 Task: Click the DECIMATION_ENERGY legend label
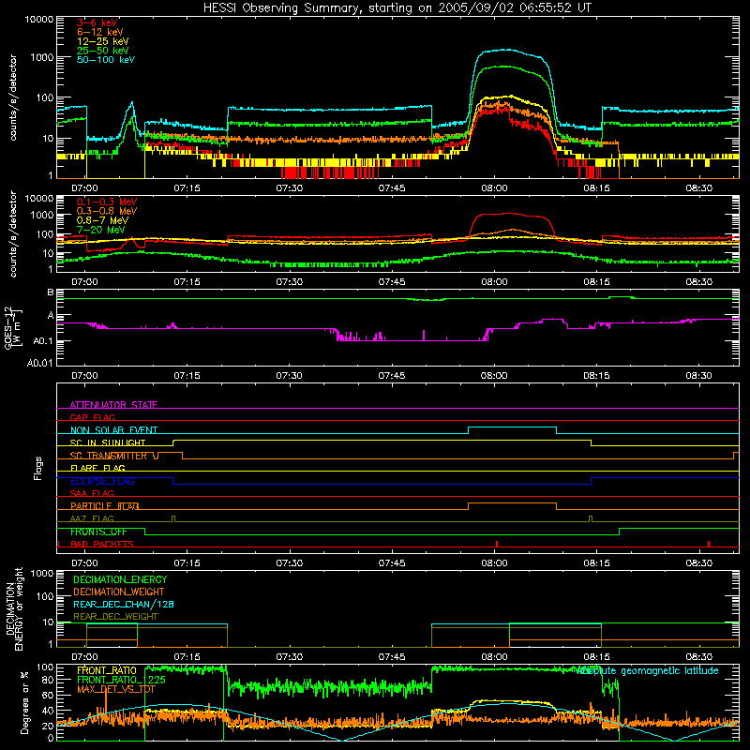click(x=120, y=579)
